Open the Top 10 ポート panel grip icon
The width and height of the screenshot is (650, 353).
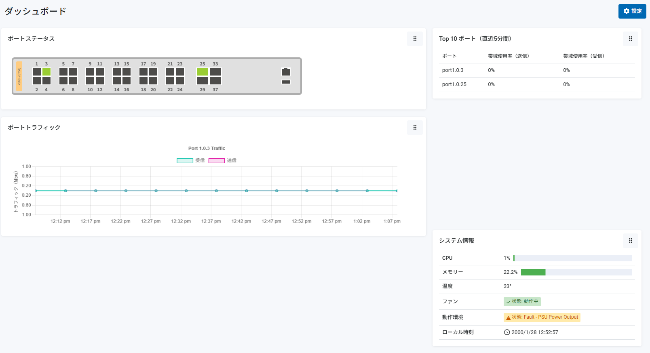[x=630, y=39]
